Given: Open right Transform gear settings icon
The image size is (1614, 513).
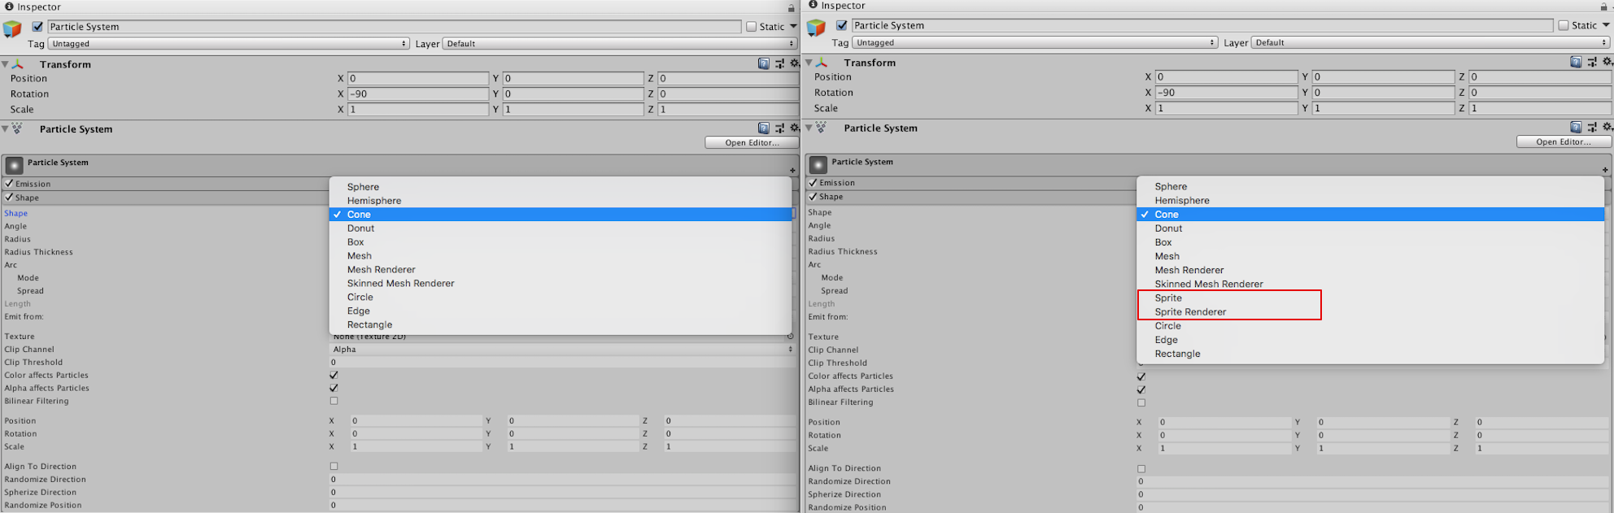Looking at the screenshot, I should pos(1607,62).
